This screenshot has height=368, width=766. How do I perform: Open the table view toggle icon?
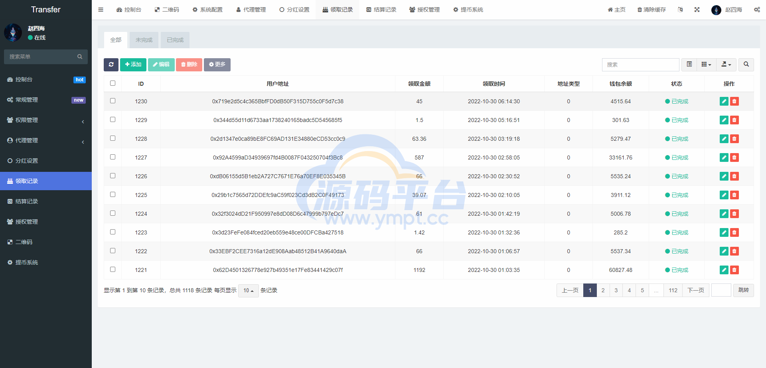coord(689,65)
